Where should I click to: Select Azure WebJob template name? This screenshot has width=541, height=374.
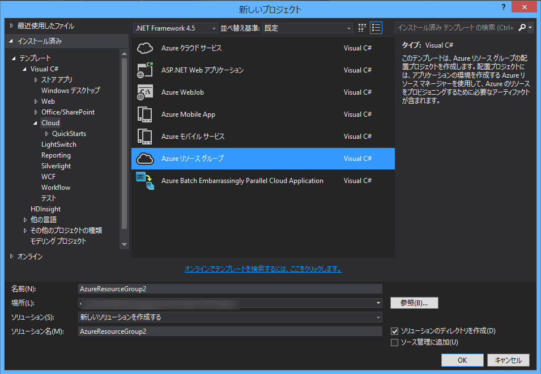pyautogui.click(x=182, y=92)
